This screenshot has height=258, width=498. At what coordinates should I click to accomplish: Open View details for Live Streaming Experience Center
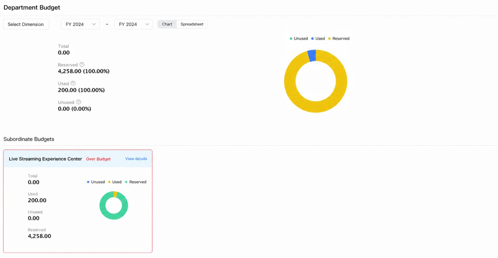click(136, 159)
